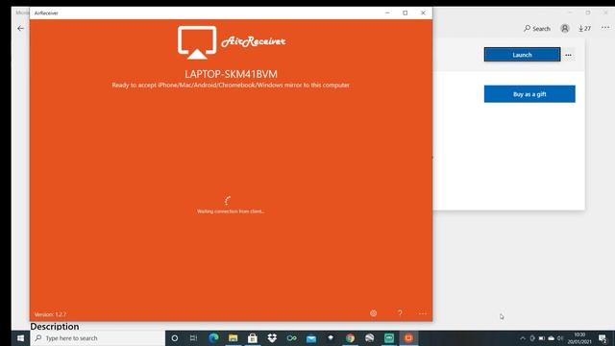
Task: Switch to Microsoft Store taskbar icon
Action: (x=253, y=338)
